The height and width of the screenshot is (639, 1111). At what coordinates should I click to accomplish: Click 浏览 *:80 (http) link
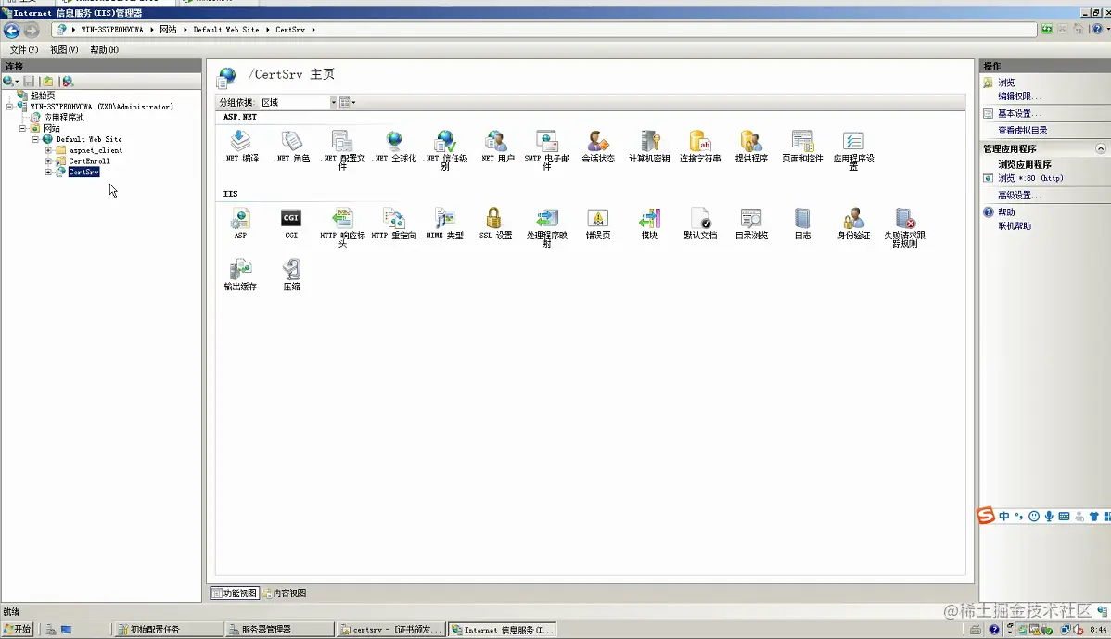(x=1031, y=178)
